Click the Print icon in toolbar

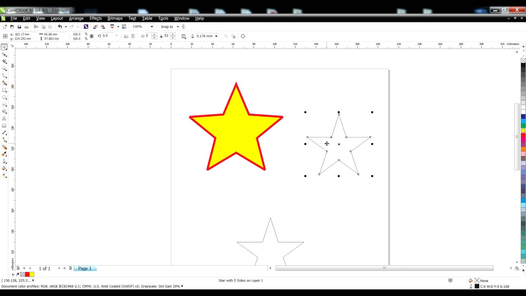pyautogui.click(x=26, y=27)
